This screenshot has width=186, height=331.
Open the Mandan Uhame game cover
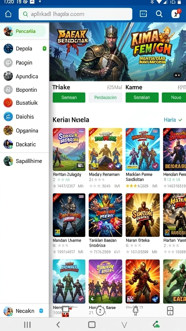[x=69, y=215]
